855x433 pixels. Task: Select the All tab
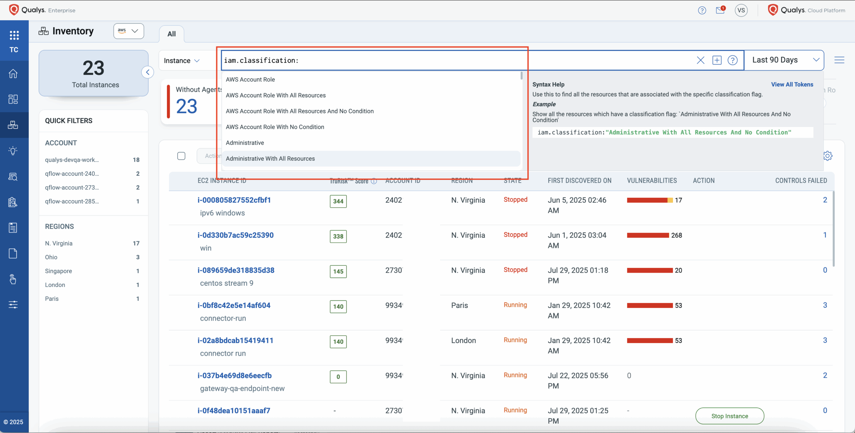pos(171,34)
